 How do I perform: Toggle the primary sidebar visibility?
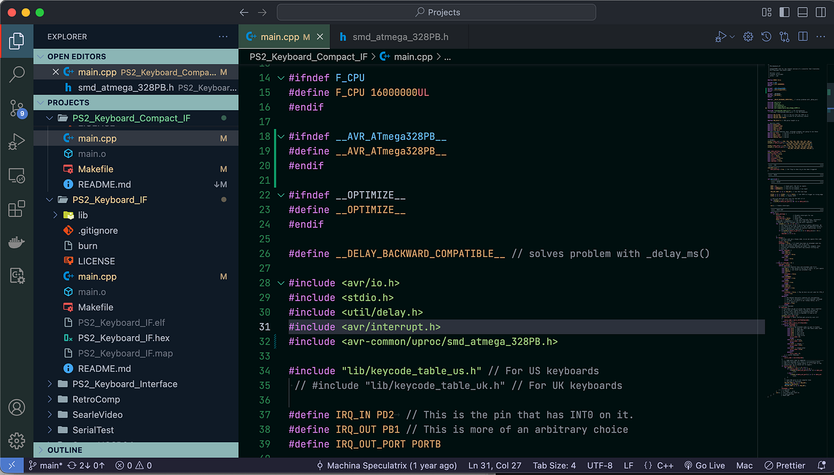(784, 12)
